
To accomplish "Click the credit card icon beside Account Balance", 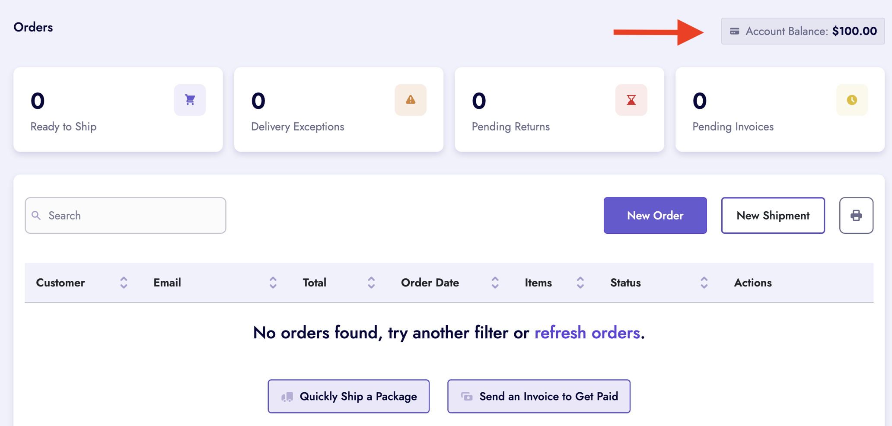I will pyautogui.click(x=734, y=31).
